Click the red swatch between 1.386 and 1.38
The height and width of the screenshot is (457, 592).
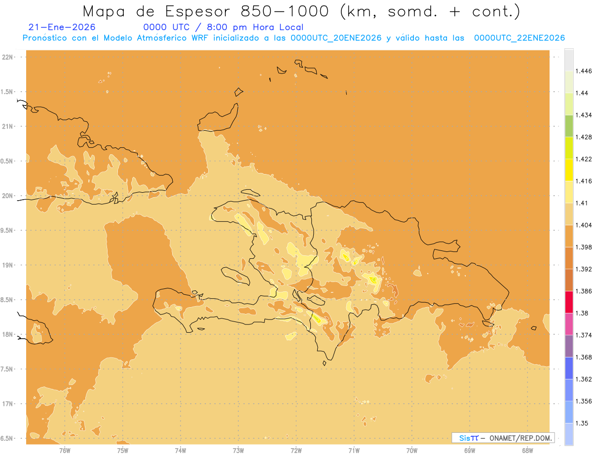tap(569, 302)
